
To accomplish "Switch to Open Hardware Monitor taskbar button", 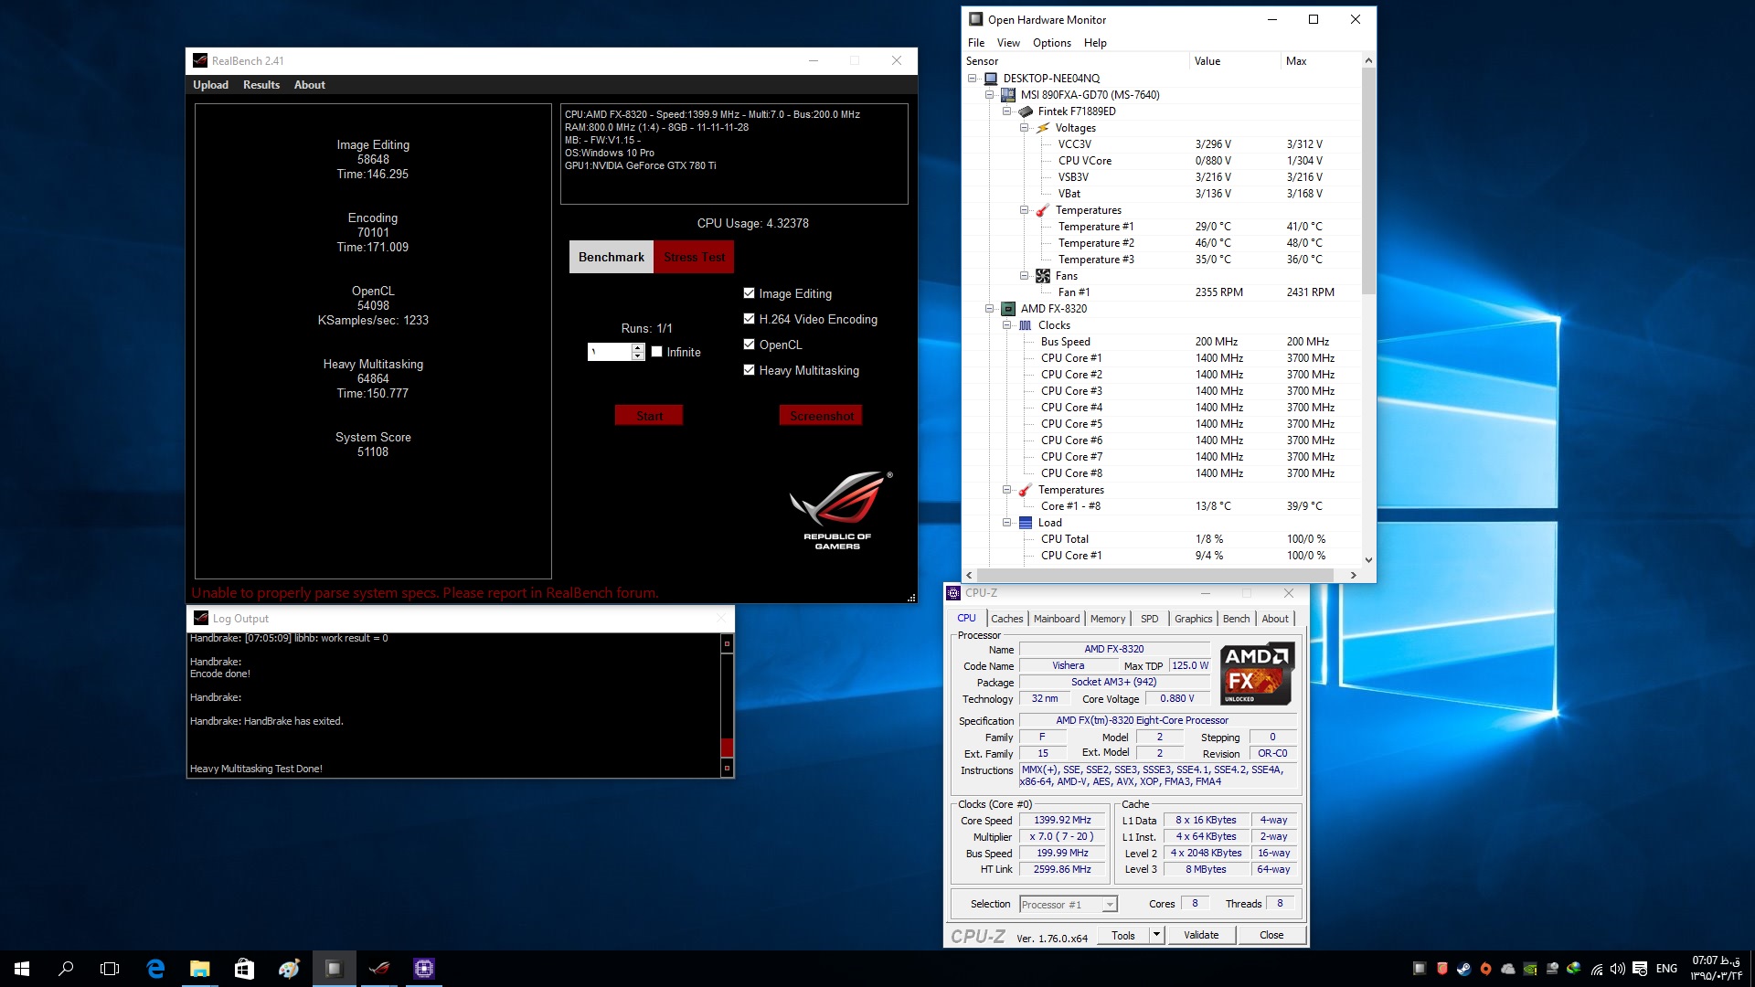I will [334, 969].
